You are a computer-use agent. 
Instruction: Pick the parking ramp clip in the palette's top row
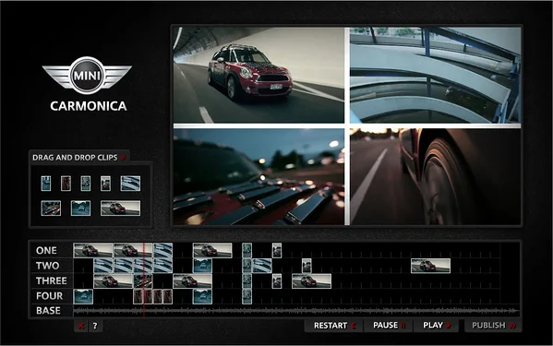click(x=130, y=184)
